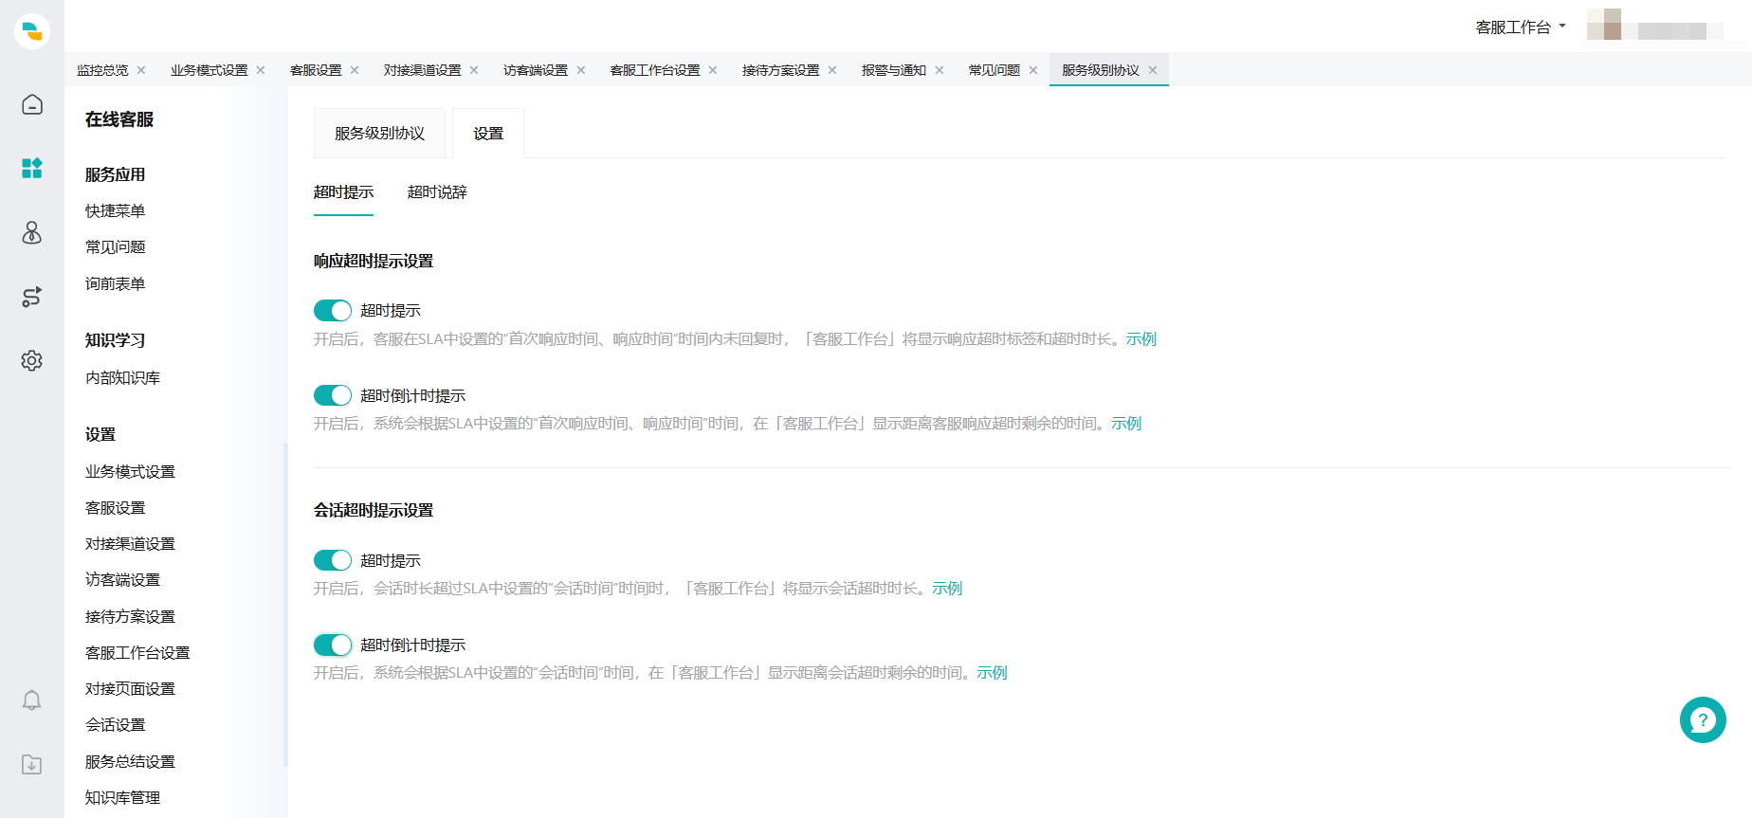Select the 设置 card tab
The width and height of the screenshot is (1752, 818).
coord(488,134)
